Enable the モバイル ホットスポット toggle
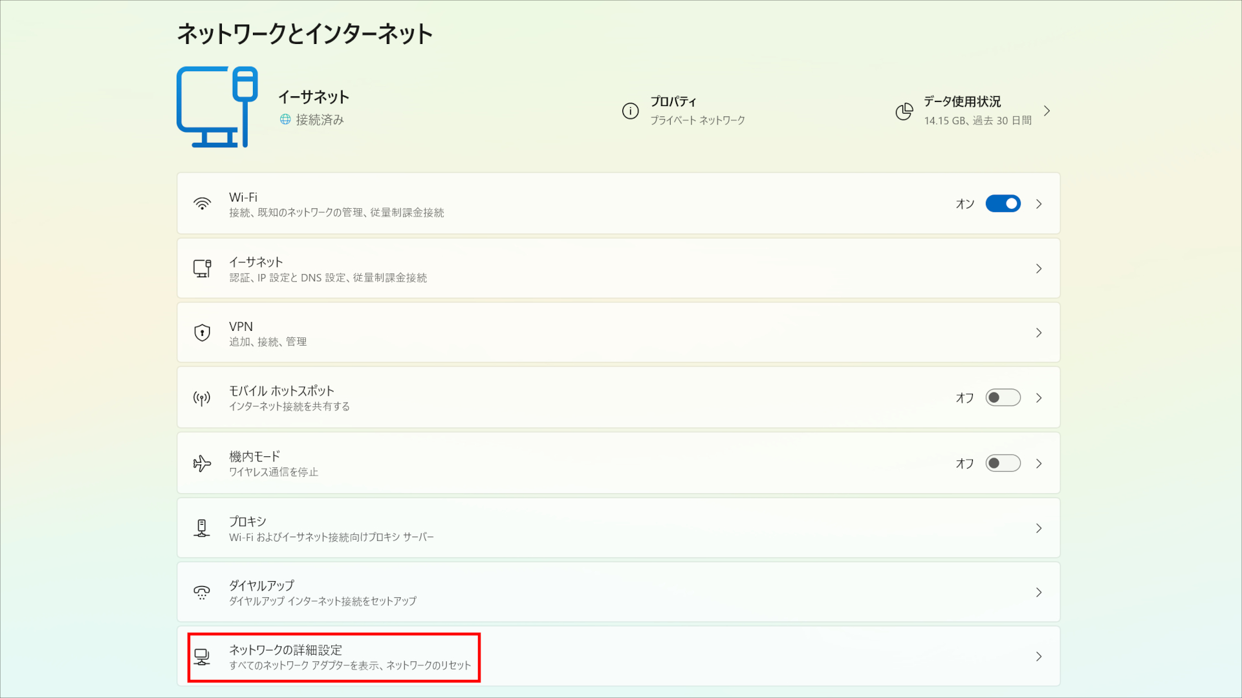 click(1003, 398)
